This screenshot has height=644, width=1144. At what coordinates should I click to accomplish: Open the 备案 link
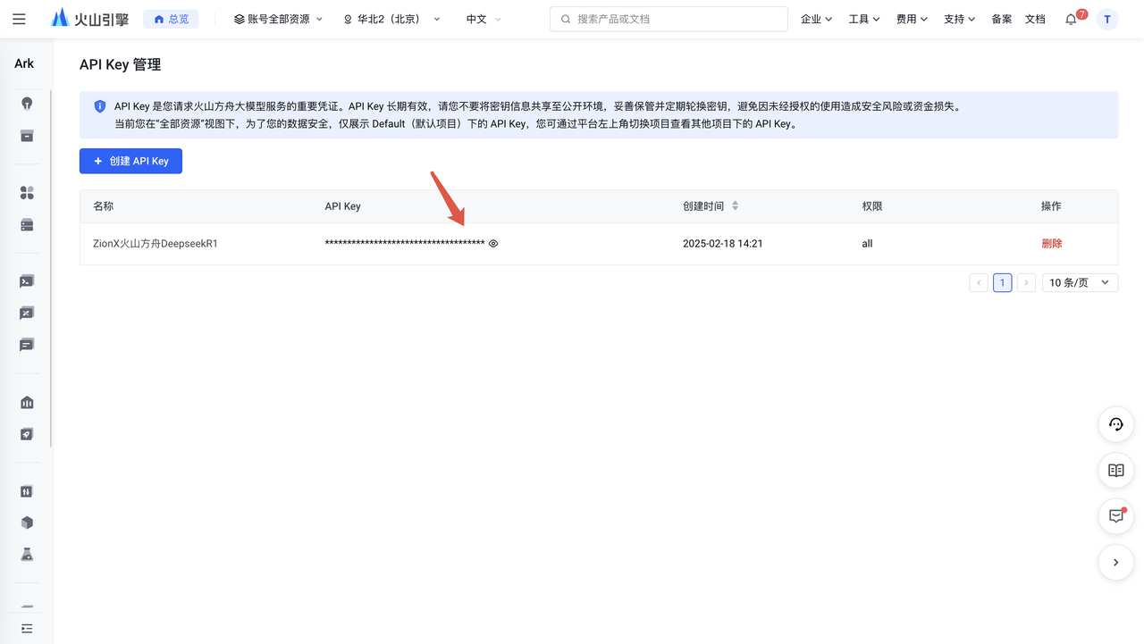(x=1002, y=19)
